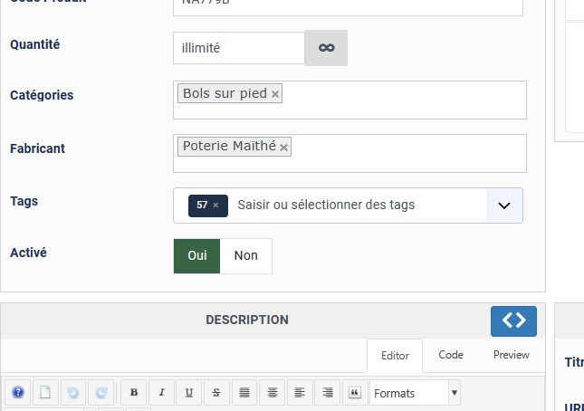
Task: Click the editor help icon
Action: coord(17,393)
